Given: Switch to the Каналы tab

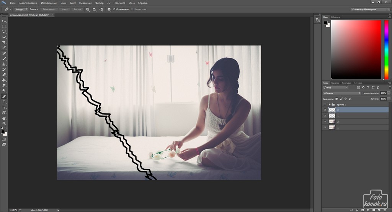Looking at the screenshot, I should point(335,83).
